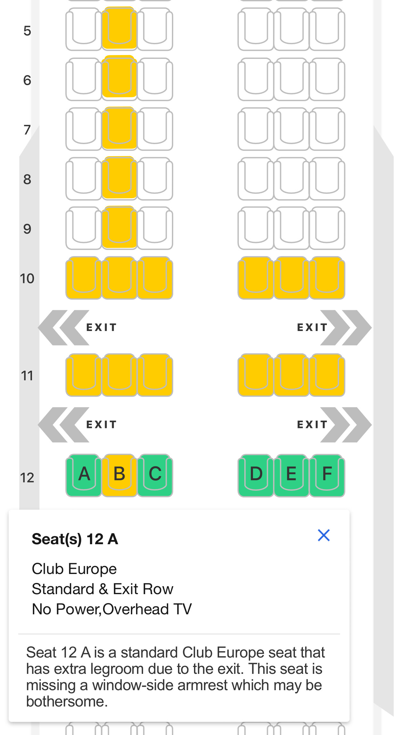Pick white right window seat in row 8

(327, 178)
